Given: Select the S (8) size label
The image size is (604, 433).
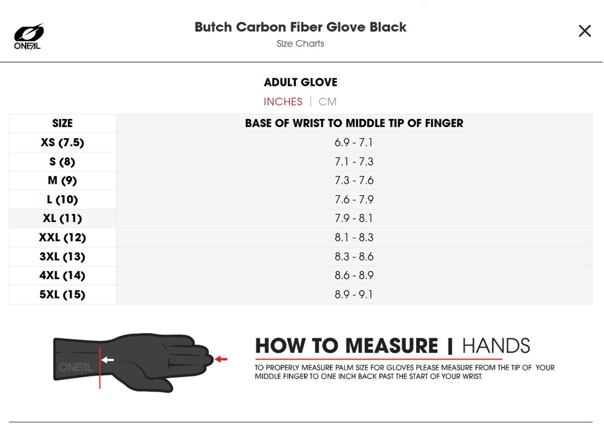Looking at the screenshot, I should 62,162.
